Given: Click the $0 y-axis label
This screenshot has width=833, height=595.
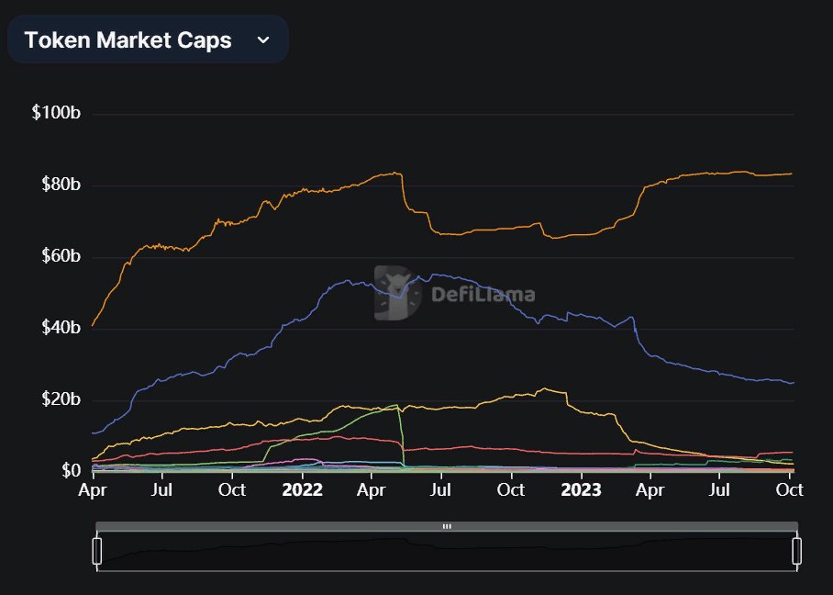Looking at the screenshot, I should 71,471.
